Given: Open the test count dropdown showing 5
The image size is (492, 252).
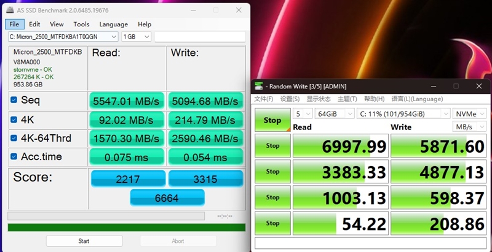Looking at the screenshot, I should [303, 114].
